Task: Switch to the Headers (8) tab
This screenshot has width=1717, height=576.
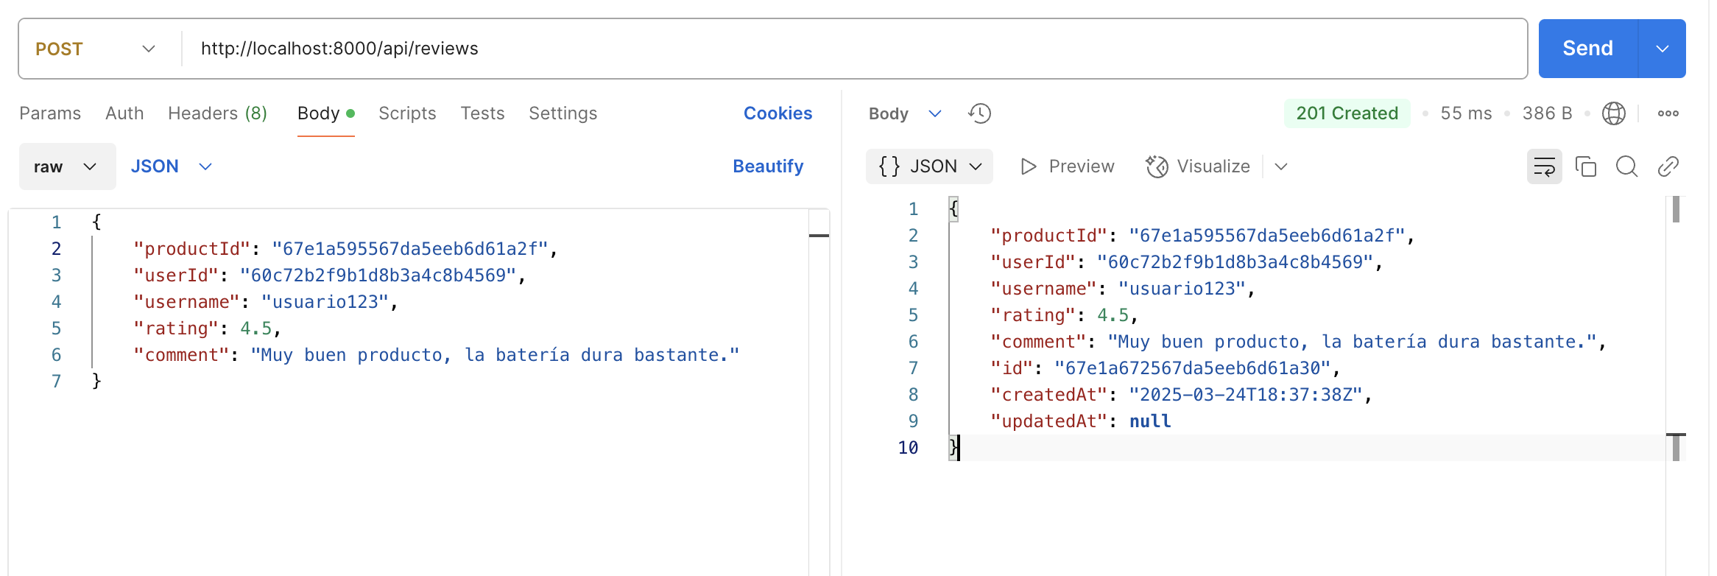Action: 217,113
